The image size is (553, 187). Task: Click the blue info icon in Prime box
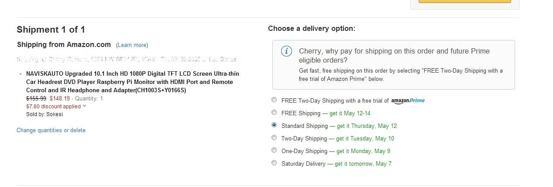(x=286, y=51)
